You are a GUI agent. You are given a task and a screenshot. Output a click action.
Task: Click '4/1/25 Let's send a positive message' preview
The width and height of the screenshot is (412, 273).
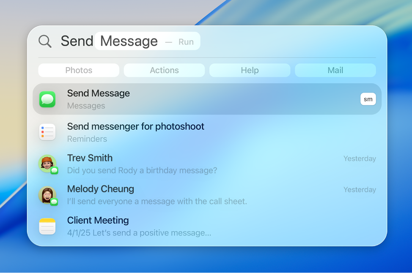click(139, 233)
